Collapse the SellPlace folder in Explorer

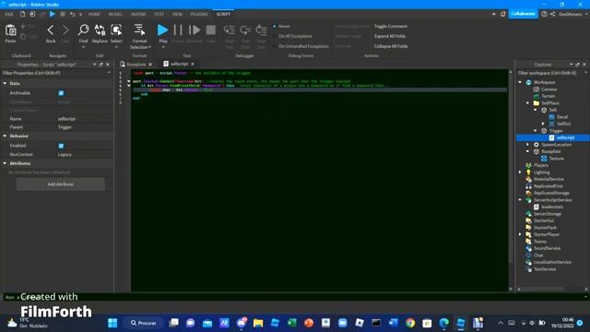click(x=527, y=102)
